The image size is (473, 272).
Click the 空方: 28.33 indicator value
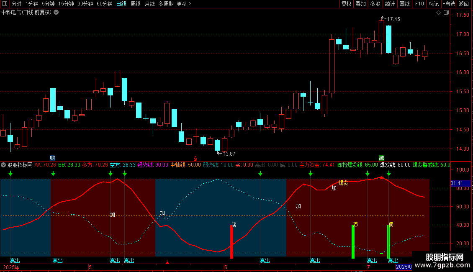[123, 165]
